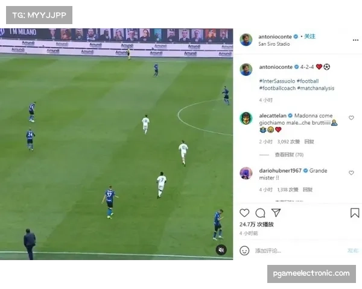This screenshot has height=289, width=362.
Task: Share post with the paper plane icon
Action: pos(276,213)
